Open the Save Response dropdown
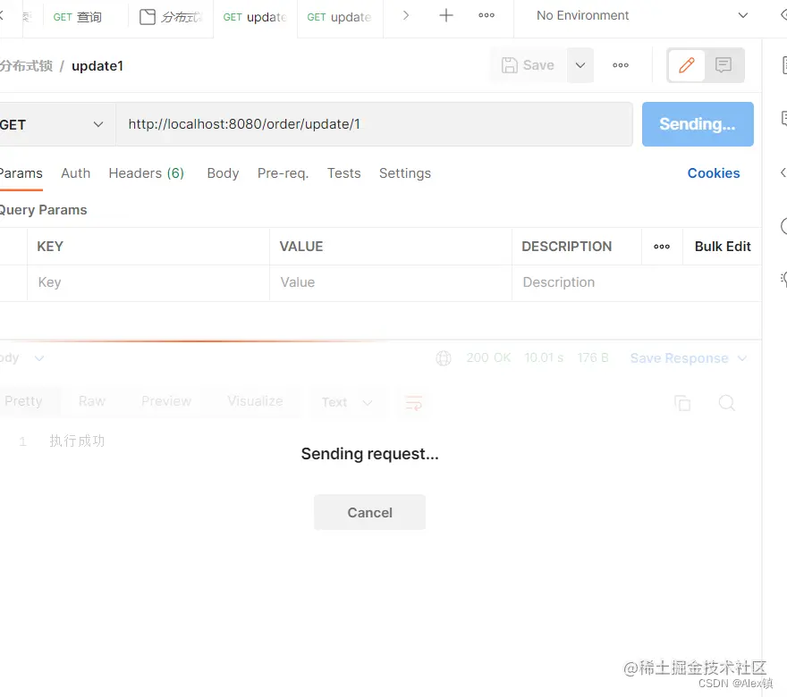Viewport: 787px width, 697px height. pos(688,358)
